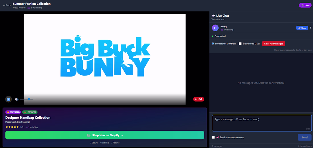Click the viewers icon under Henry's name

[222, 30]
